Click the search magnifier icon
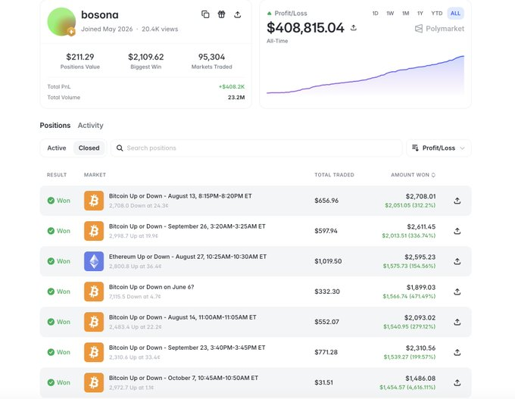The image size is (515, 399). tap(120, 148)
